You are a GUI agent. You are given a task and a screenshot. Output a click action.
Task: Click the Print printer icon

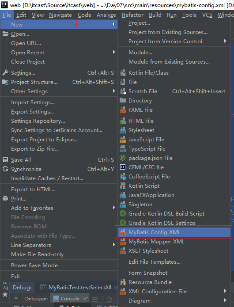pos(5,198)
